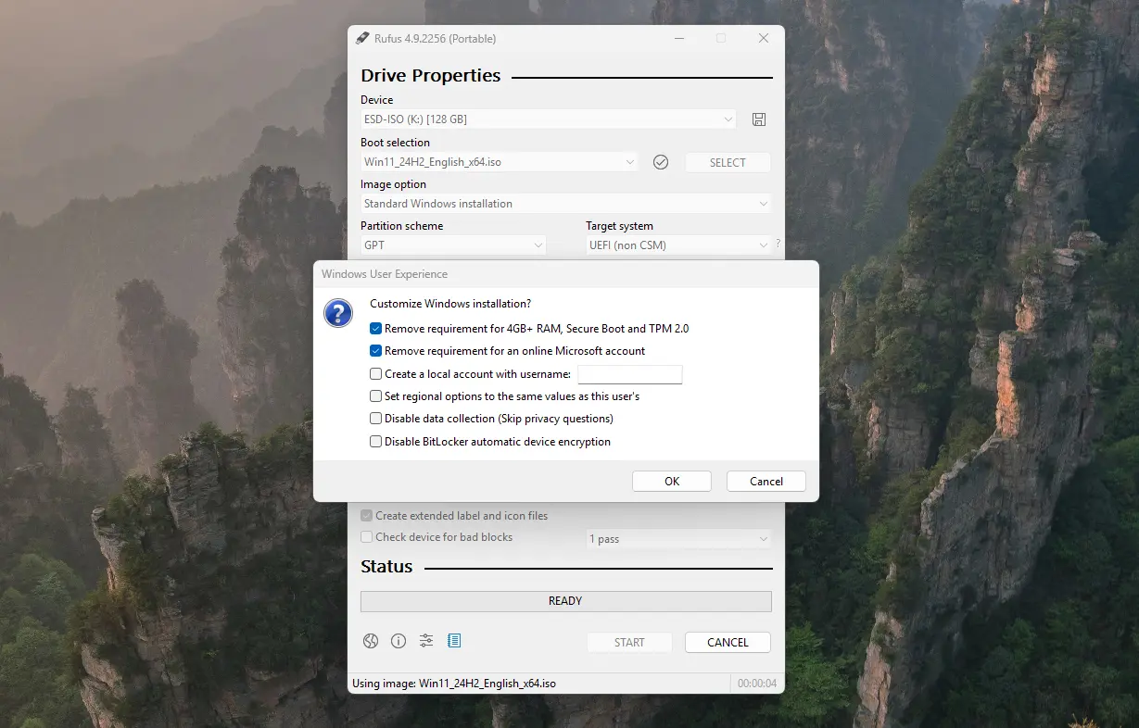Viewport: 1139px width, 728px height.
Task: Check Disable BitLocker automatic device encryption
Action: pos(375,442)
